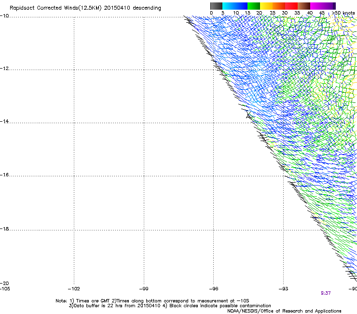Click the legend tick label 35

click(x=297, y=13)
